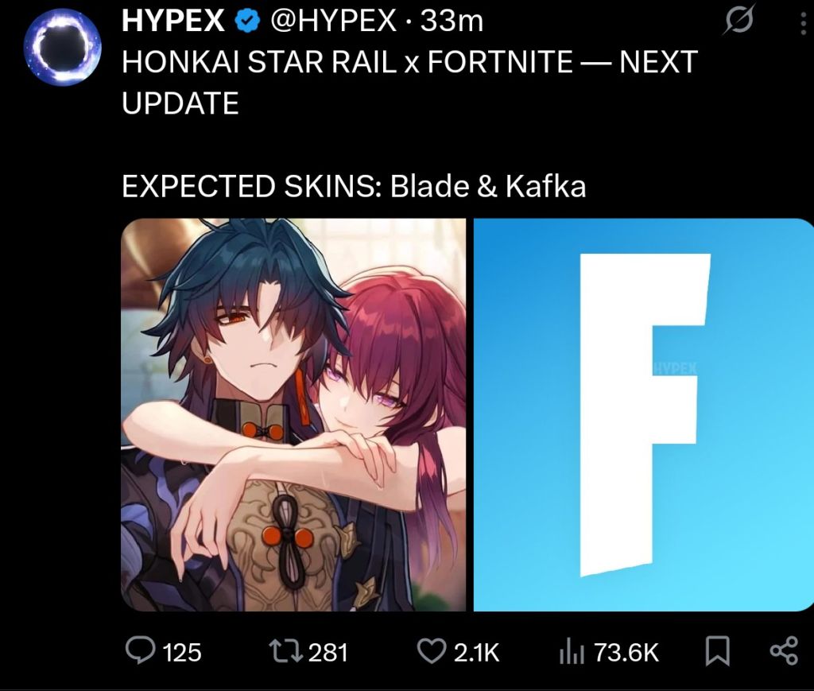814x691 pixels.
Task: Click the @HYPEX handle
Action: click(333, 21)
